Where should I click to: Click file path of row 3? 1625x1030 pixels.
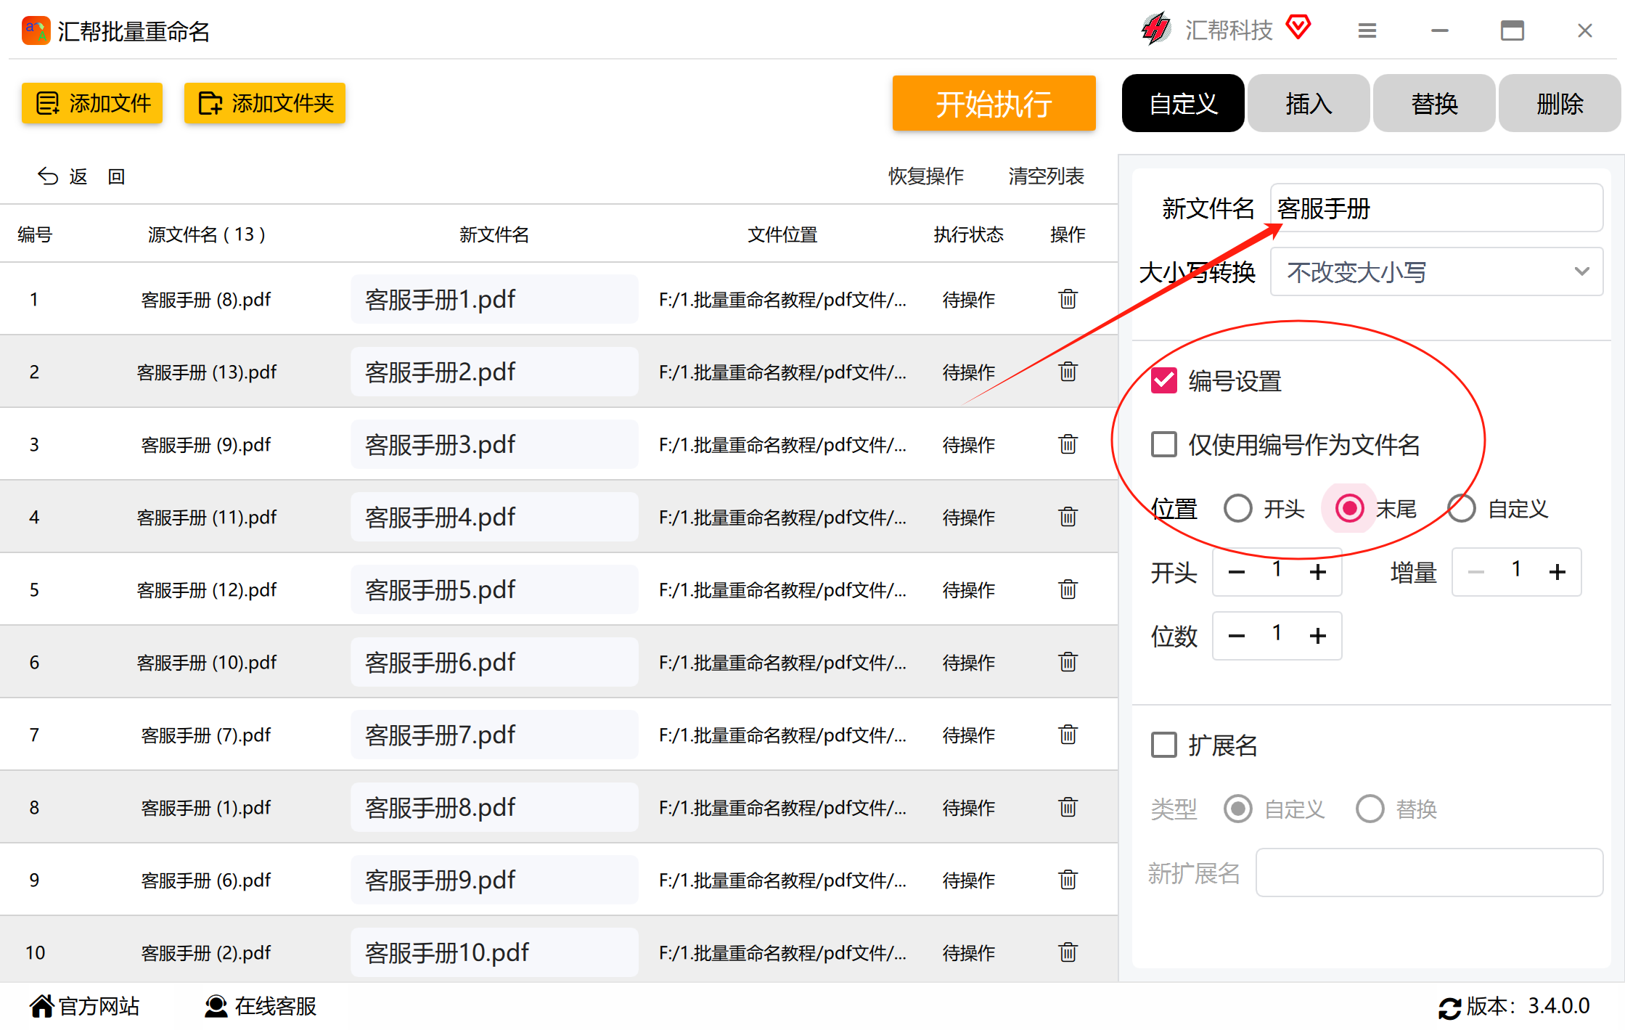pyautogui.click(x=782, y=445)
